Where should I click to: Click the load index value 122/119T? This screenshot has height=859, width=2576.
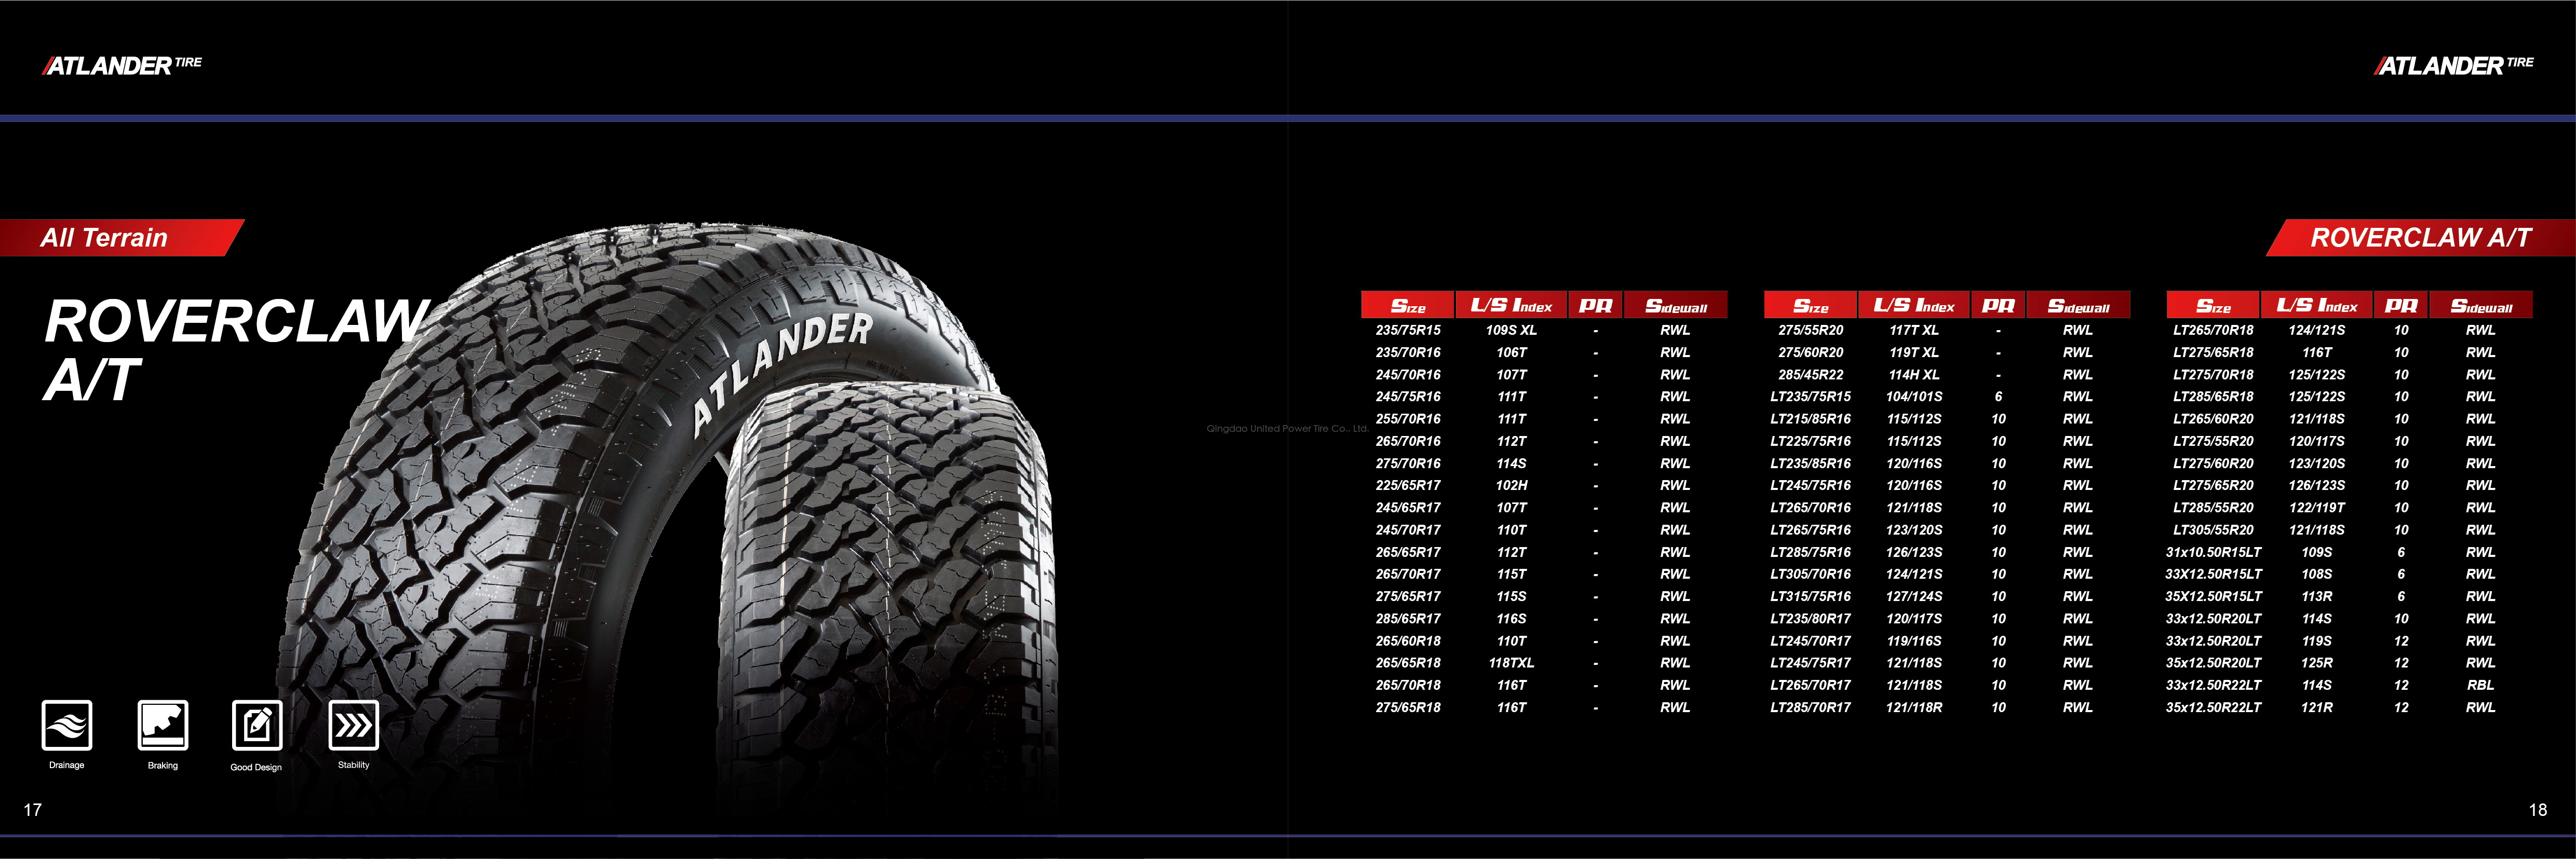click(x=2317, y=507)
